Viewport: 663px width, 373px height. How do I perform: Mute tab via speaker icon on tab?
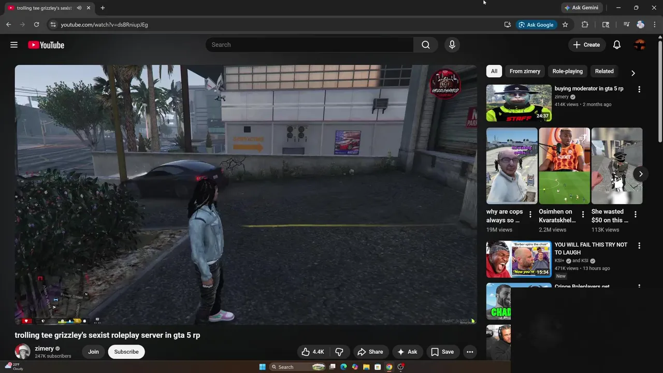tap(79, 8)
